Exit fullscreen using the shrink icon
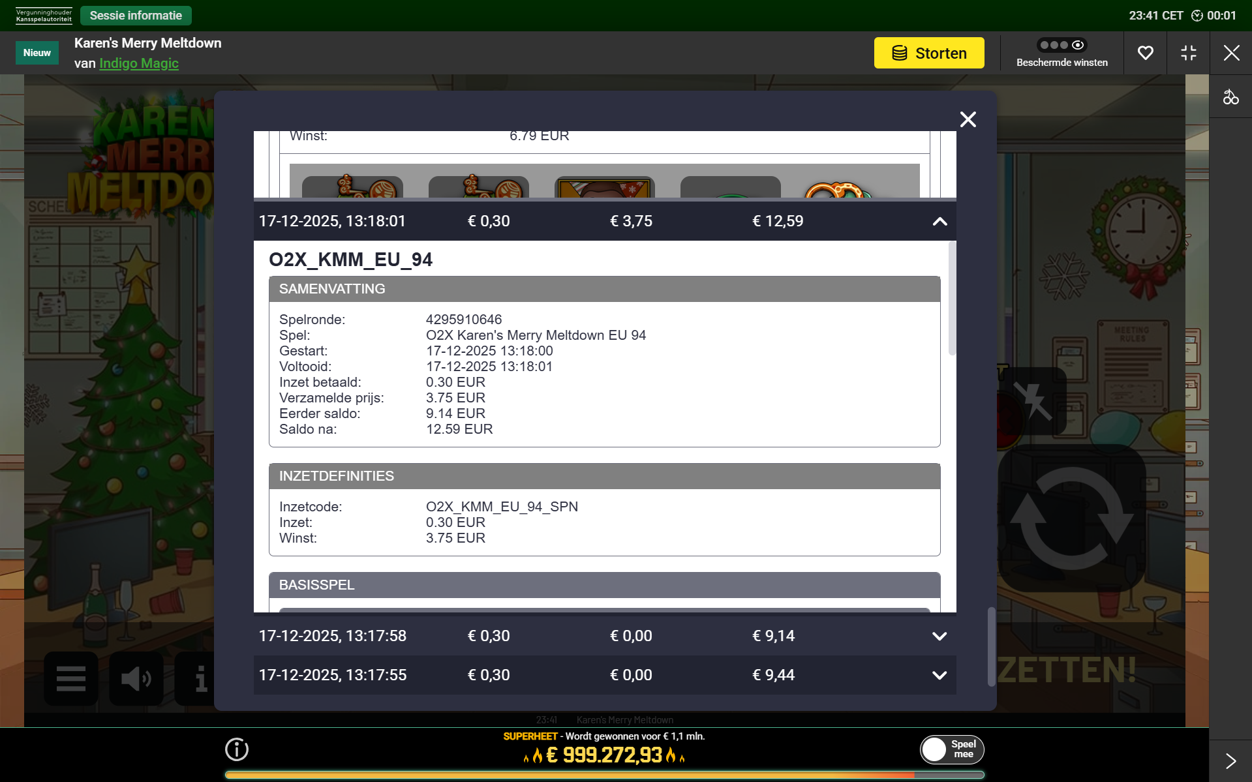Screen dimensions: 1252x782 [1188, 53]
